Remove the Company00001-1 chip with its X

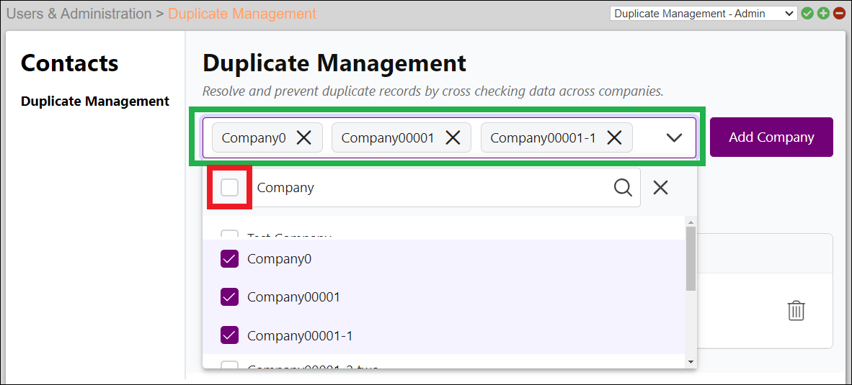tap(614, 137)
